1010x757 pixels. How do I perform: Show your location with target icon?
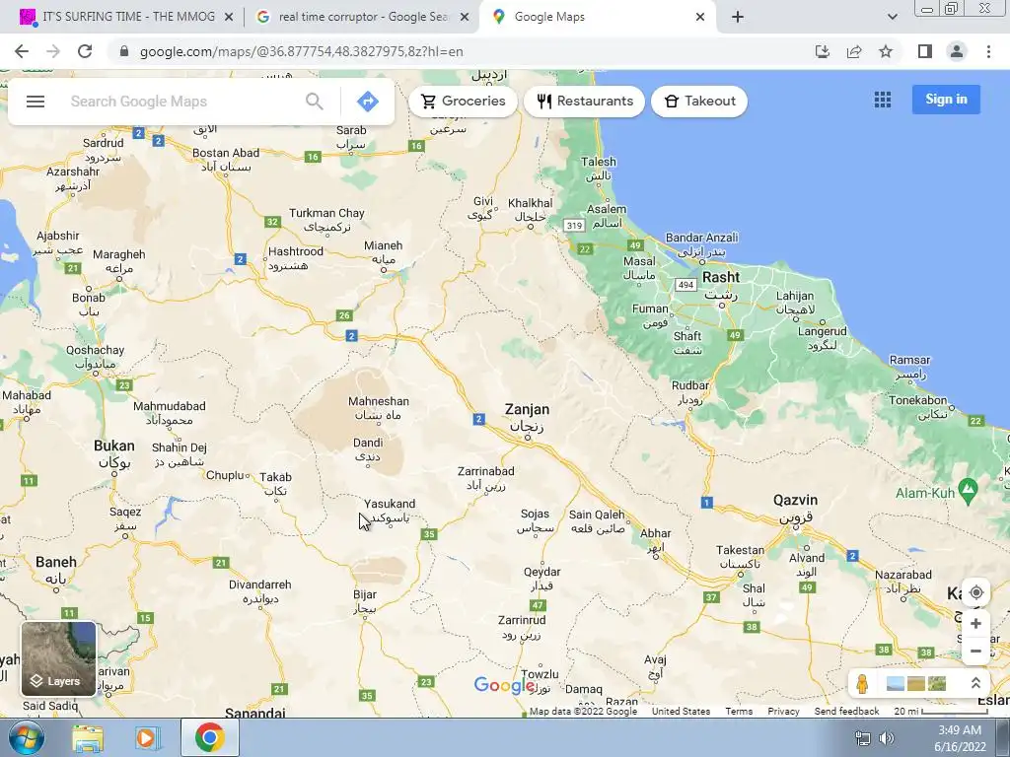[975, 592]
